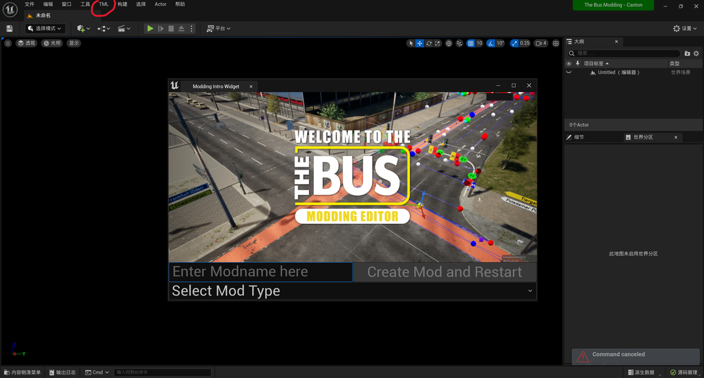Open the 文件 File menu
The image size is (704, 378).
(x=30, y=4)
